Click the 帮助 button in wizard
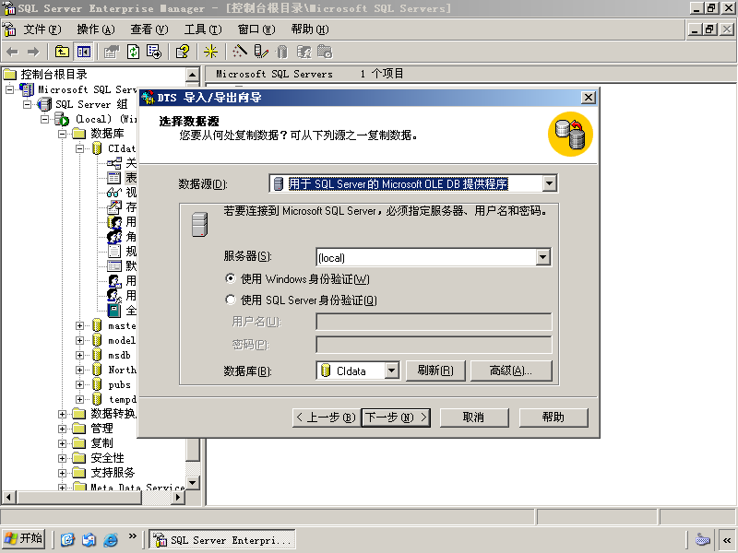 (553, 418)
